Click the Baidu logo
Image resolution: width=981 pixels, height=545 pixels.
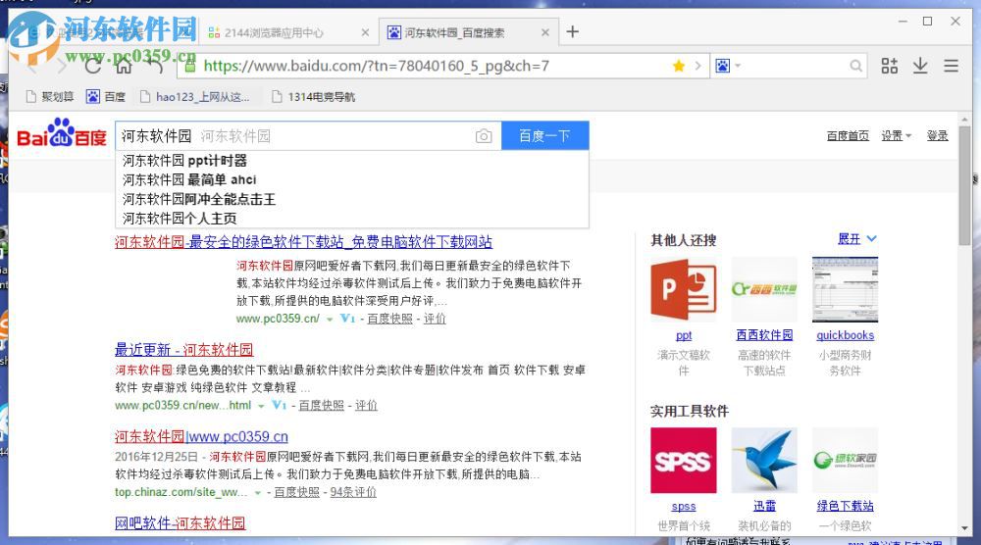click(x=61, y=132)
